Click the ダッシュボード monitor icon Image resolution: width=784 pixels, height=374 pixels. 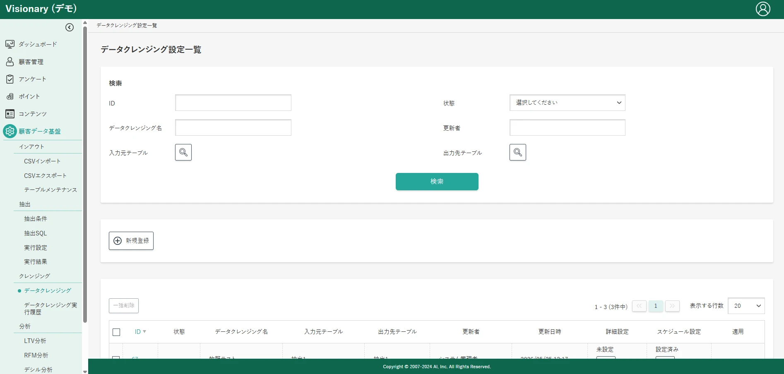click(10, 44)
